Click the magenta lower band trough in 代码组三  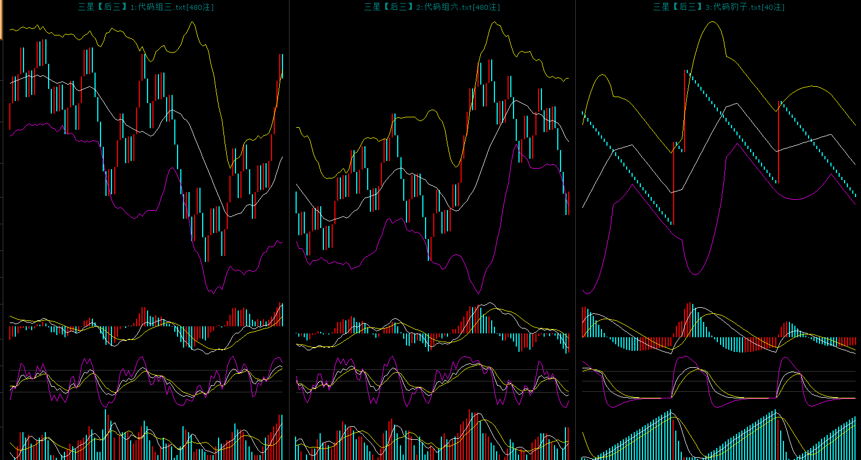[213, 292]
